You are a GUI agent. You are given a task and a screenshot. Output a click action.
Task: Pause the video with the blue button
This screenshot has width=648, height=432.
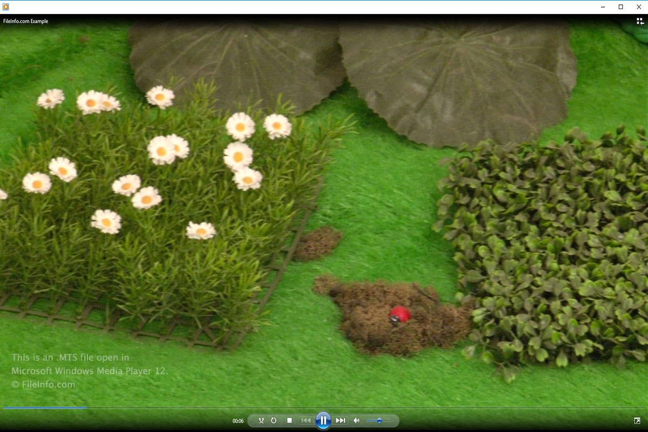323,420
